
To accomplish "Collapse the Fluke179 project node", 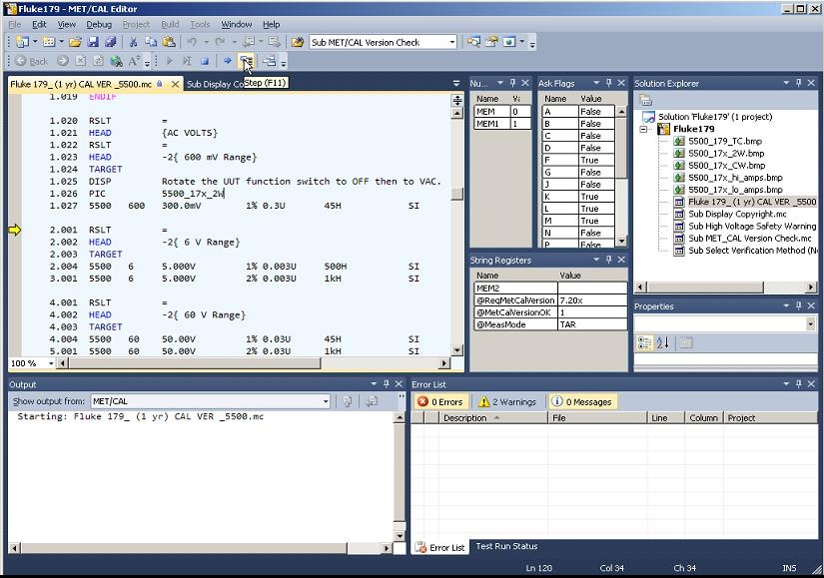I will click(x=643, y=129).
